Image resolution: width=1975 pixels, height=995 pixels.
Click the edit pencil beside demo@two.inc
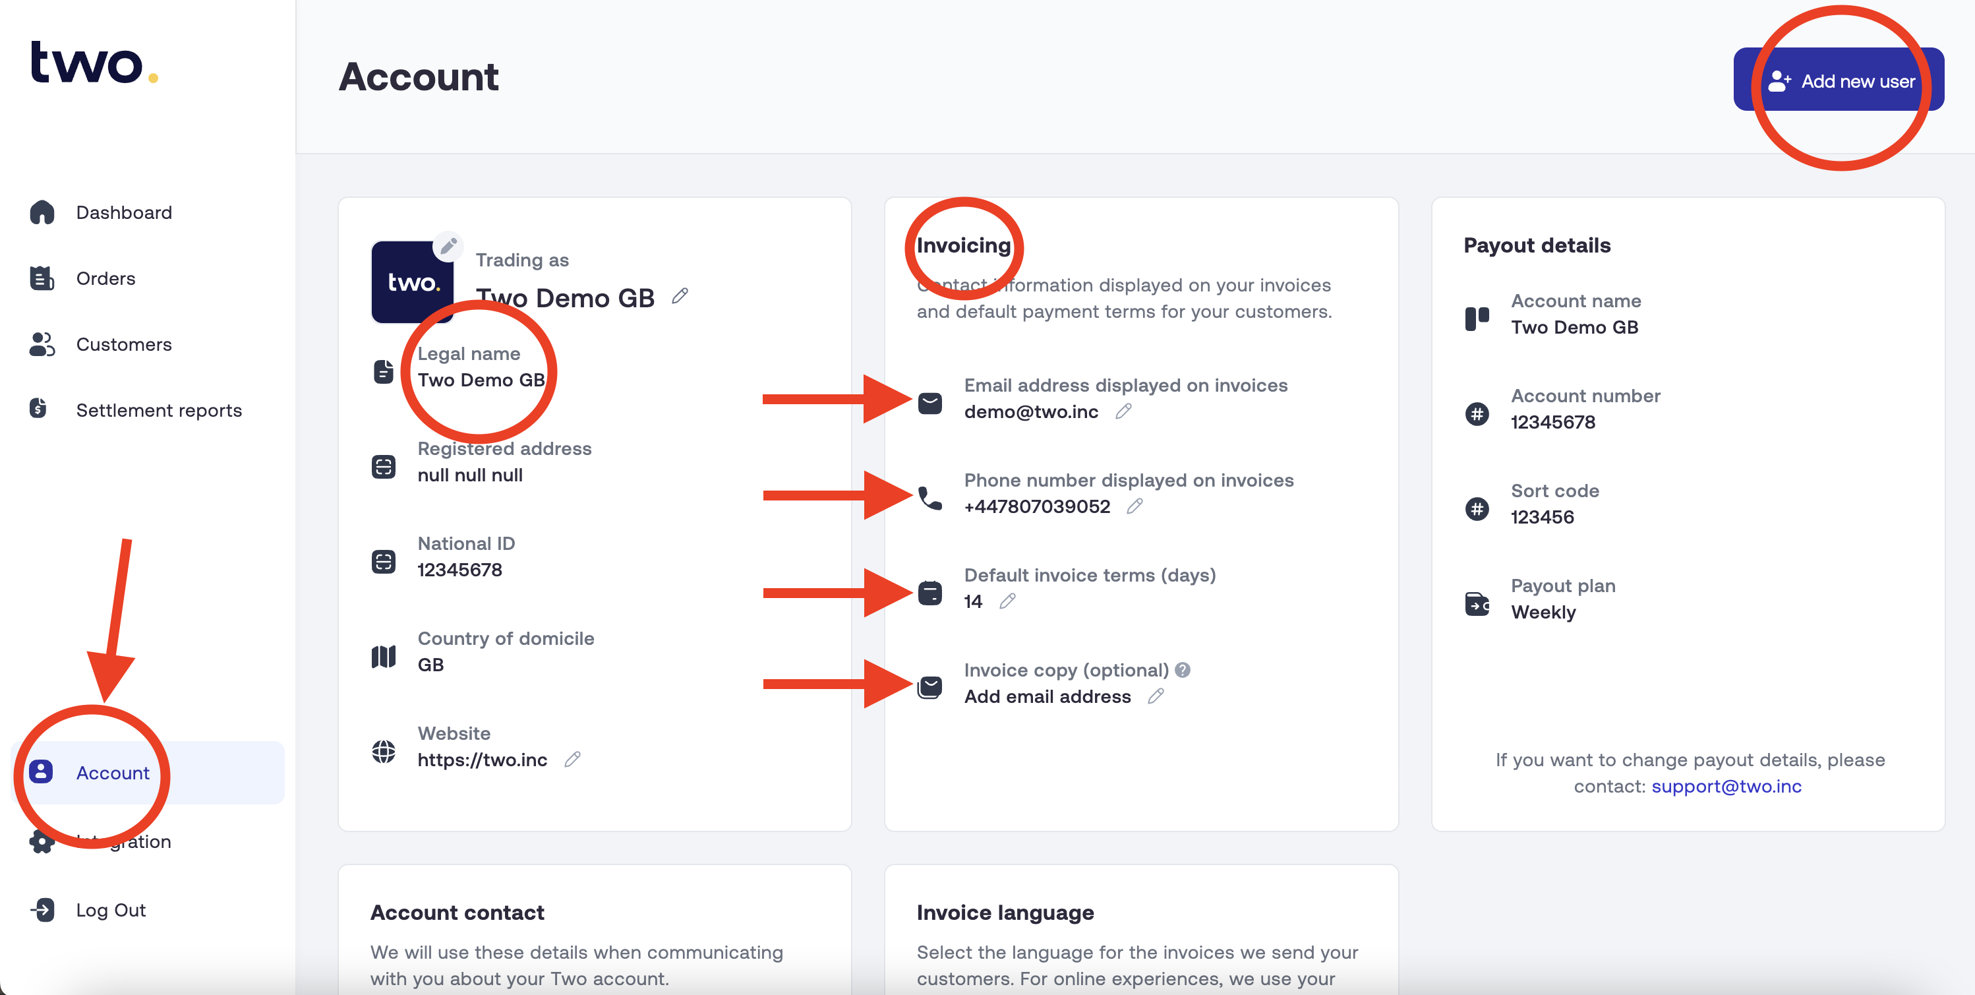[x=1123, y=412]
